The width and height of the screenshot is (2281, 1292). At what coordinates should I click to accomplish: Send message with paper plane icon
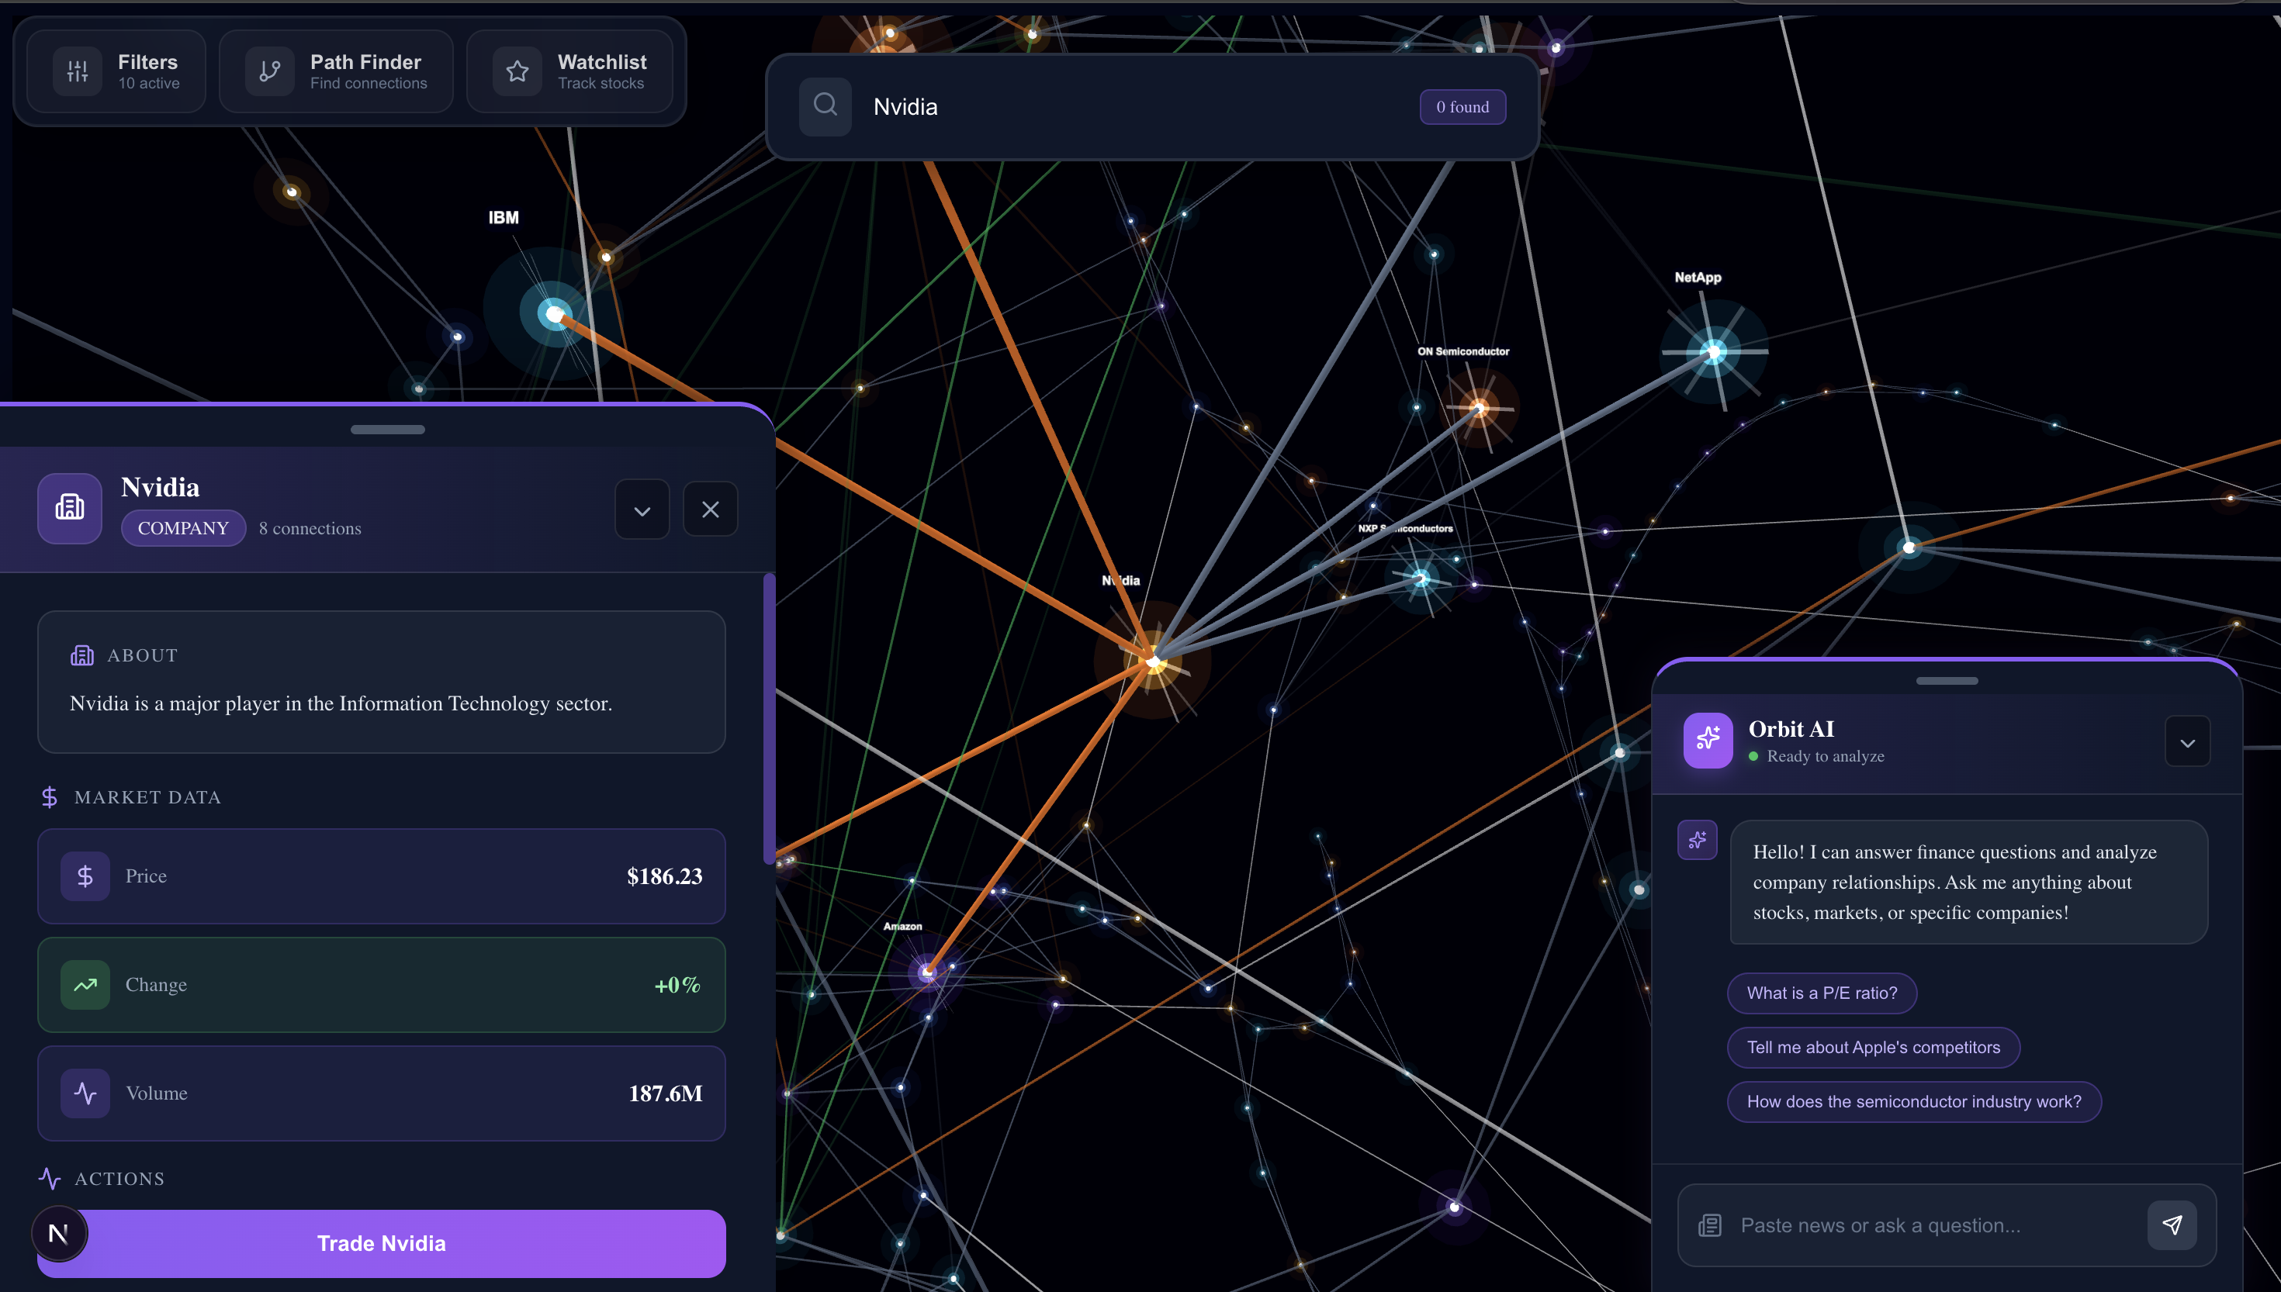click(2171, 1225)
